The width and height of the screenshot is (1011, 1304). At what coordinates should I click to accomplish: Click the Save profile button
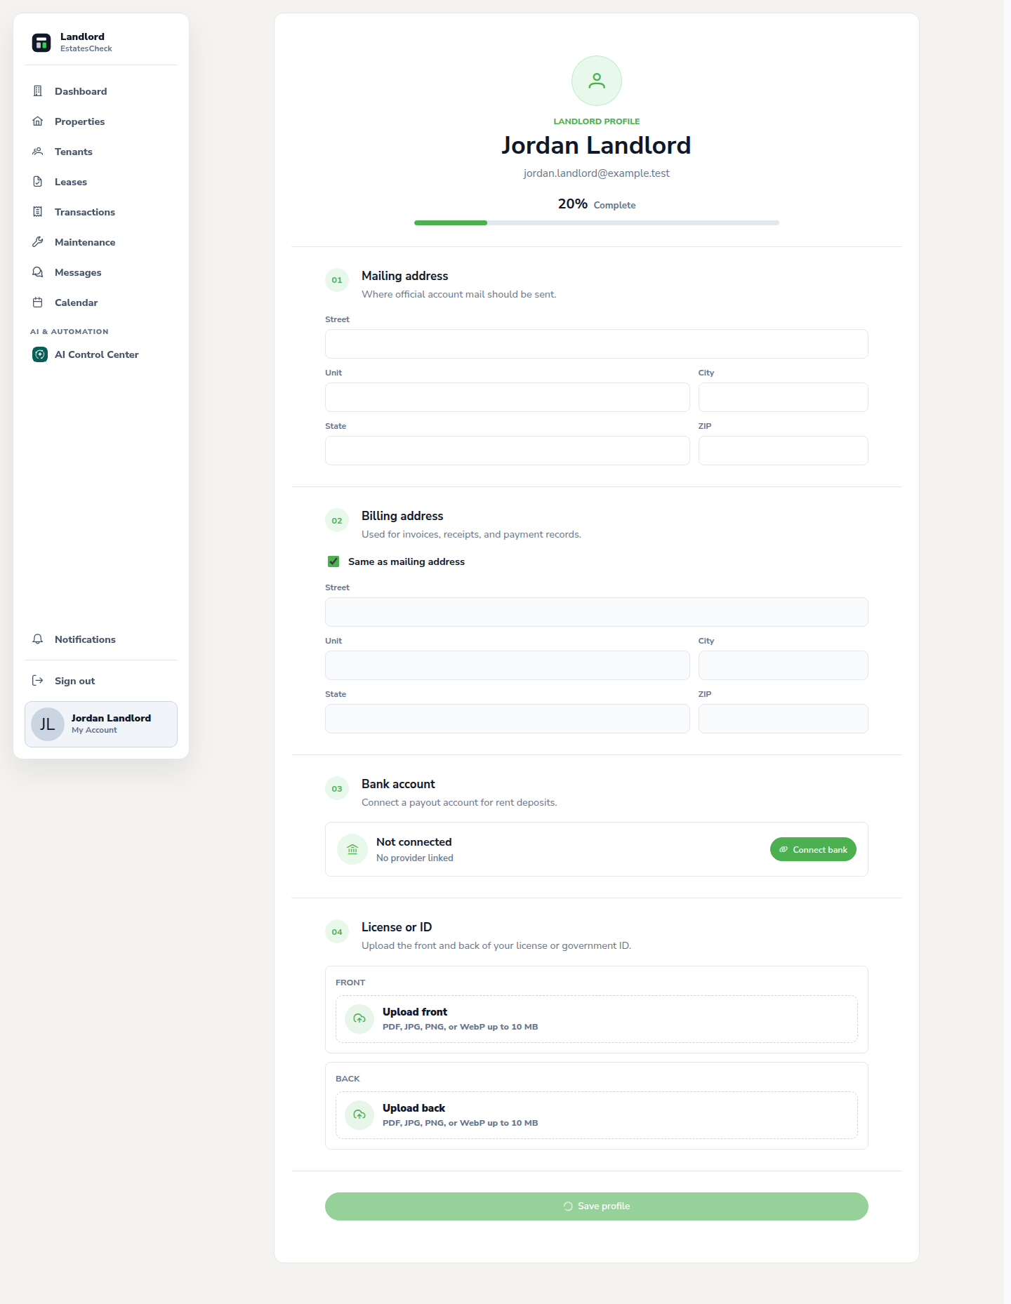(597, 1206)
